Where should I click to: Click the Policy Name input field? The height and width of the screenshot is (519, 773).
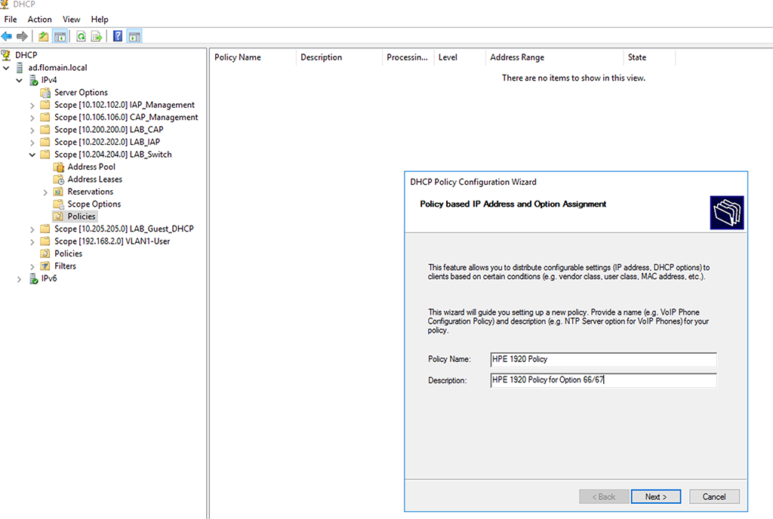602,360
